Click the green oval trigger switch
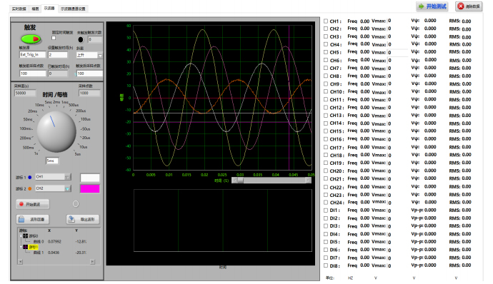Screen dimensions: 493x284 pyautogui.click(x=31, y=39)
